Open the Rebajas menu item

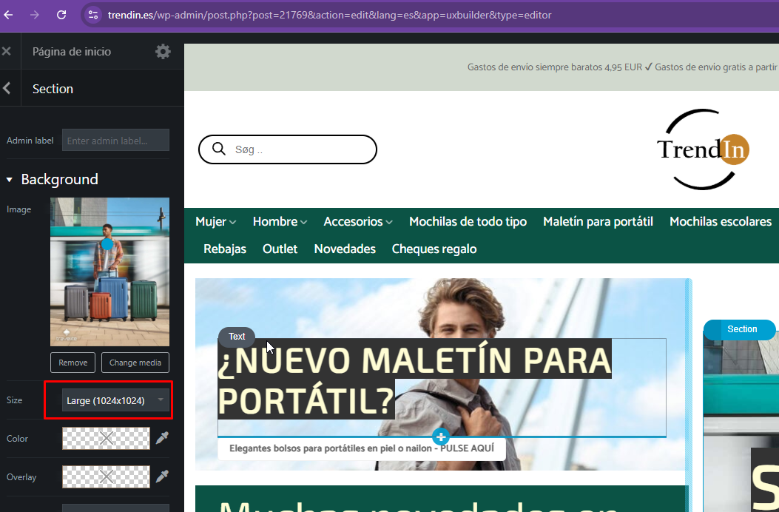click(x=225, y=249)
